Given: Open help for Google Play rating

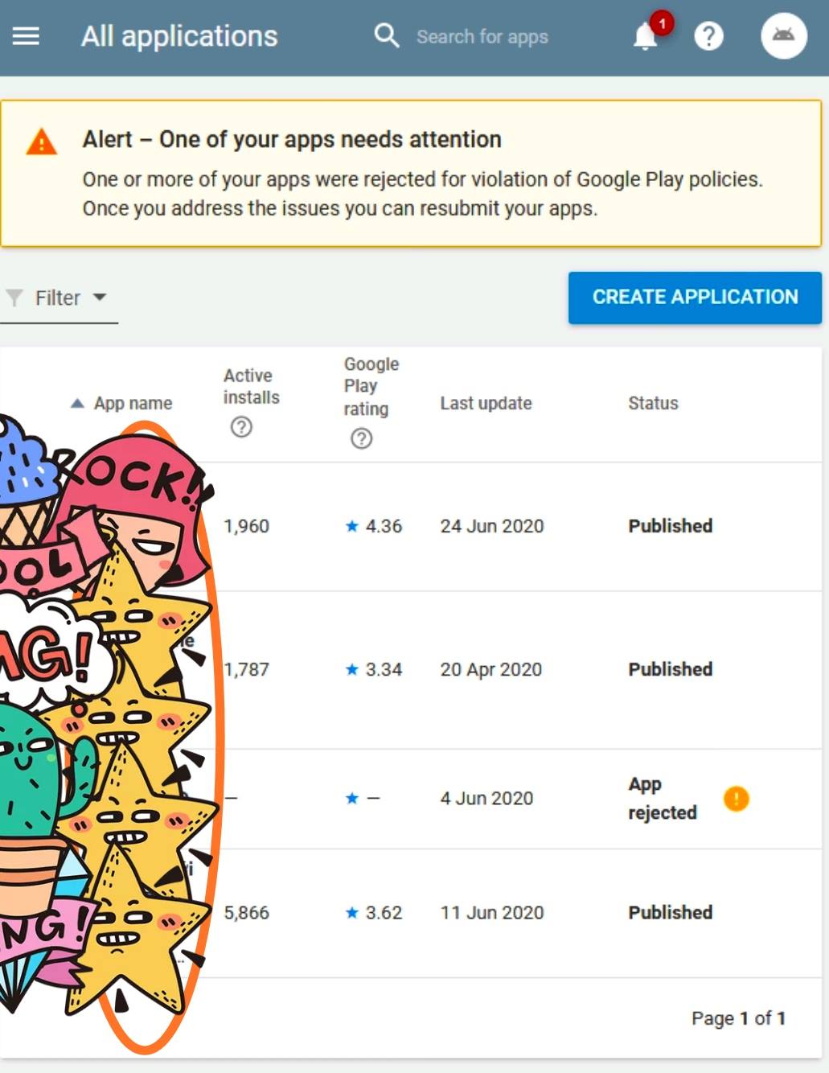Looking at the screenshot, I should tap(361, 438).
